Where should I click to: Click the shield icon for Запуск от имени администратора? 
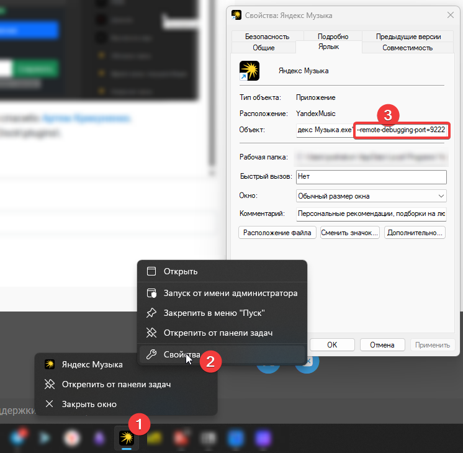point(151,293)
